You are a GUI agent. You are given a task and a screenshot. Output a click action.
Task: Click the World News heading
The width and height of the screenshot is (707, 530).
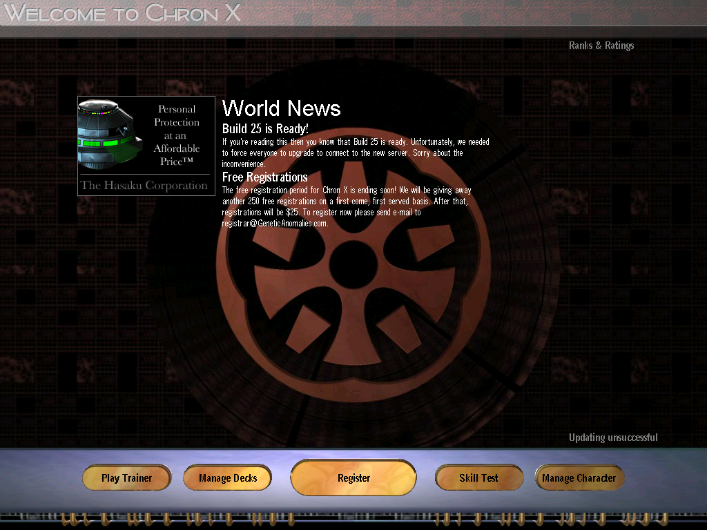pos(282,108)
